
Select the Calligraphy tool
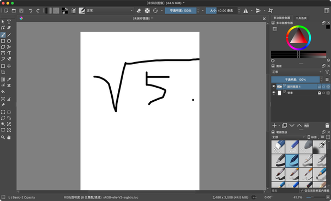point(9,28)
